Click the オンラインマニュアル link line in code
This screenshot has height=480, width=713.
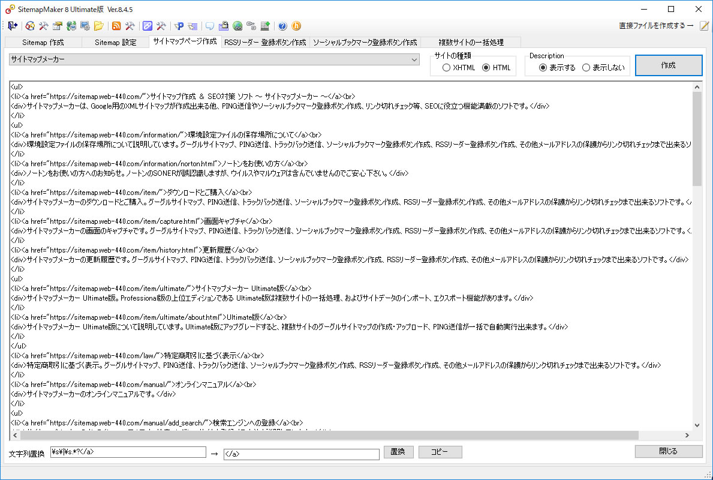coord(133,385)
